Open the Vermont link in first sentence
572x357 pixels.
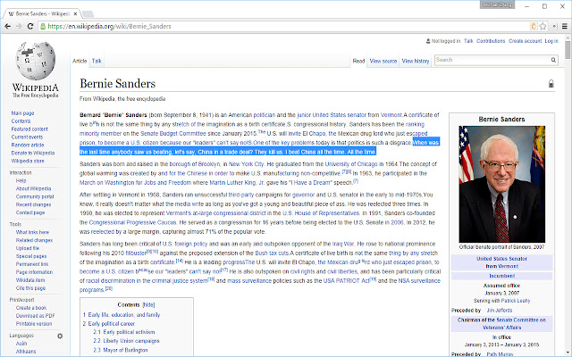[x=391, y=115]
